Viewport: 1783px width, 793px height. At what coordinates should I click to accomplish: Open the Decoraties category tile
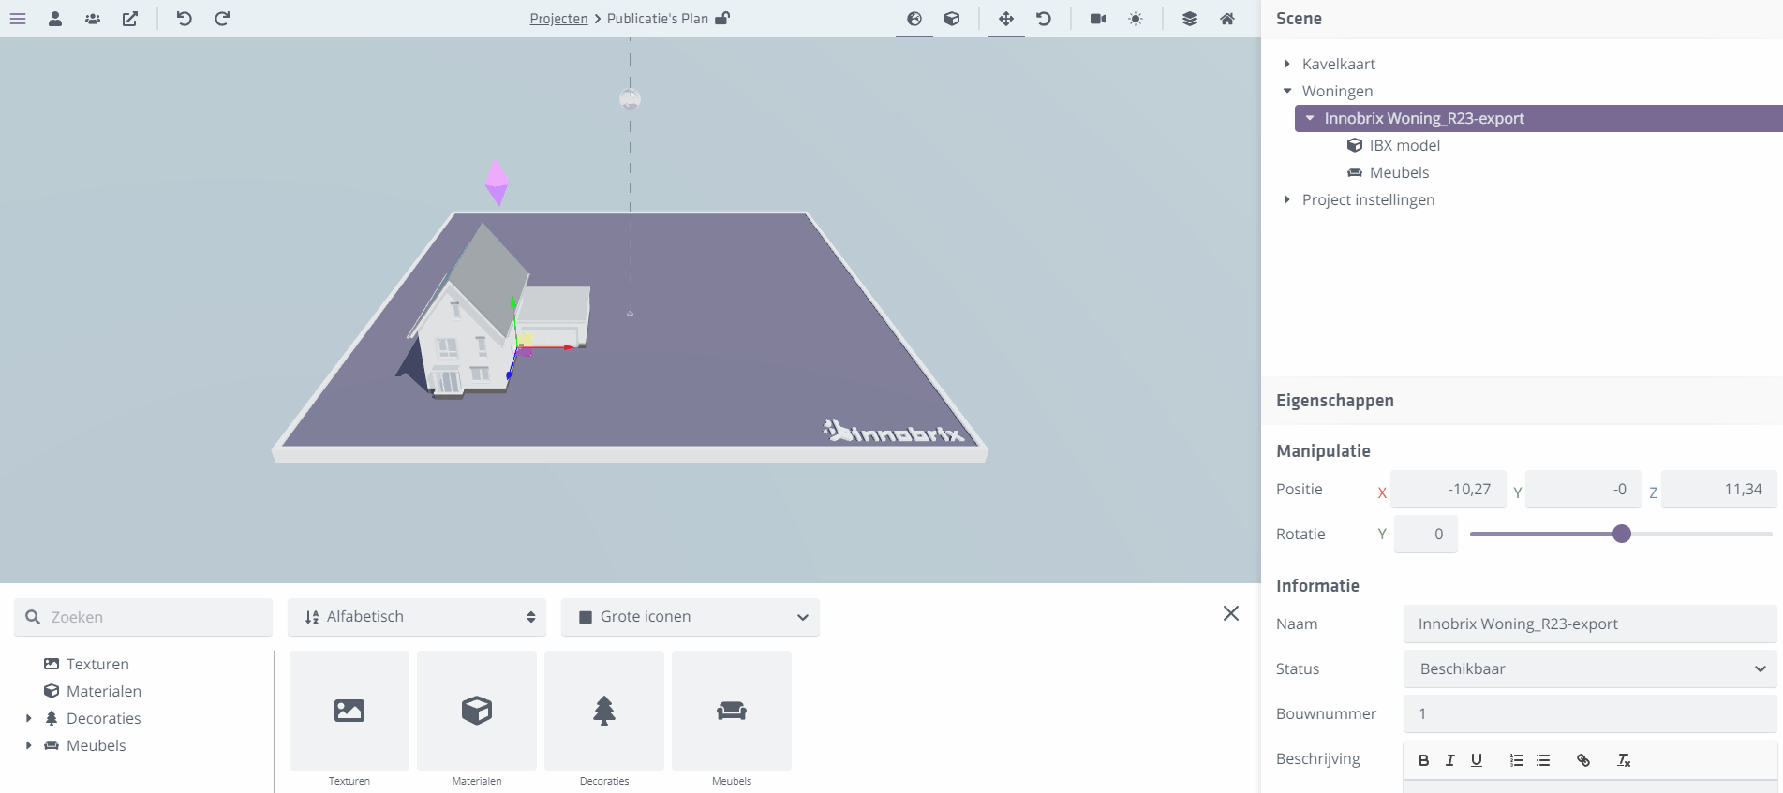coord(604,711)
